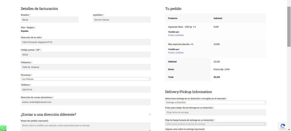Expand the Provincia dropdown showing Las Palmas
Screen dimensions: 291x131
[86, 79]
